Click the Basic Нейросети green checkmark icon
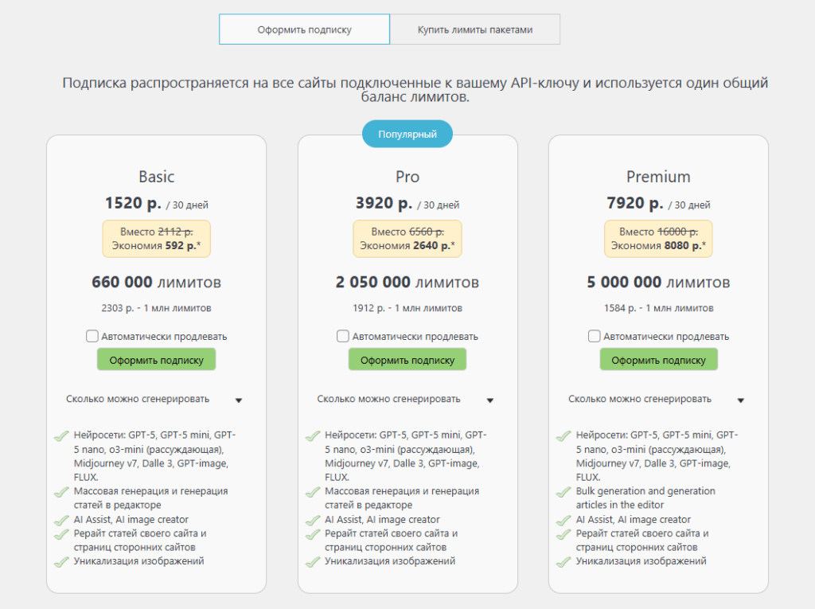This screenshot has height=609, width=815. [x=61, y=436]
